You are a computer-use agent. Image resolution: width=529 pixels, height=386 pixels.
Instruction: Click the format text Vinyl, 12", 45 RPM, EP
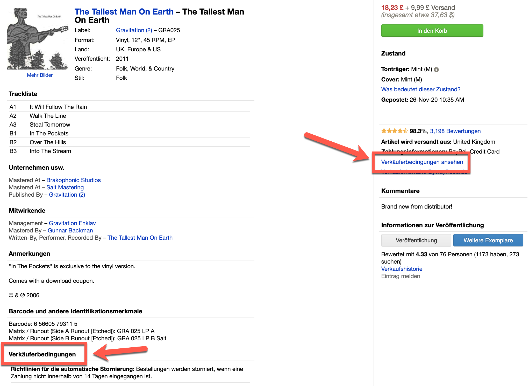click(145, 40)
